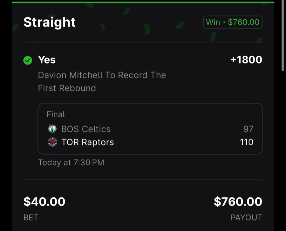
Task: Open the Celtics logo next to the score
Action: tap(52, 129)
